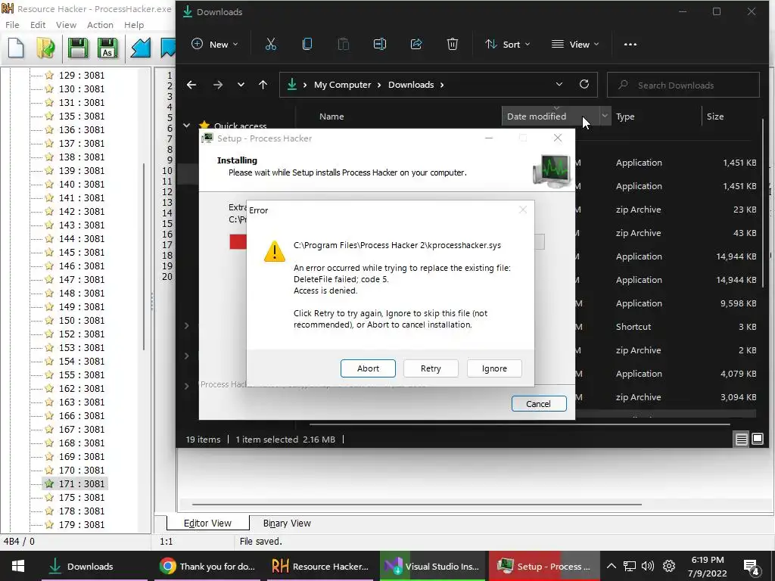Open the View menu in Resource Hacker

pos(66,25)
